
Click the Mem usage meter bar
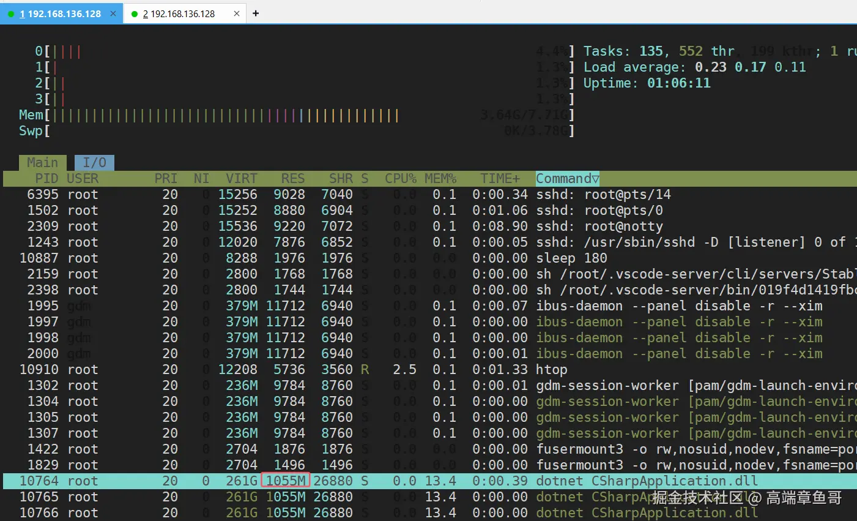pyautogui.click(x=297, y=115)
